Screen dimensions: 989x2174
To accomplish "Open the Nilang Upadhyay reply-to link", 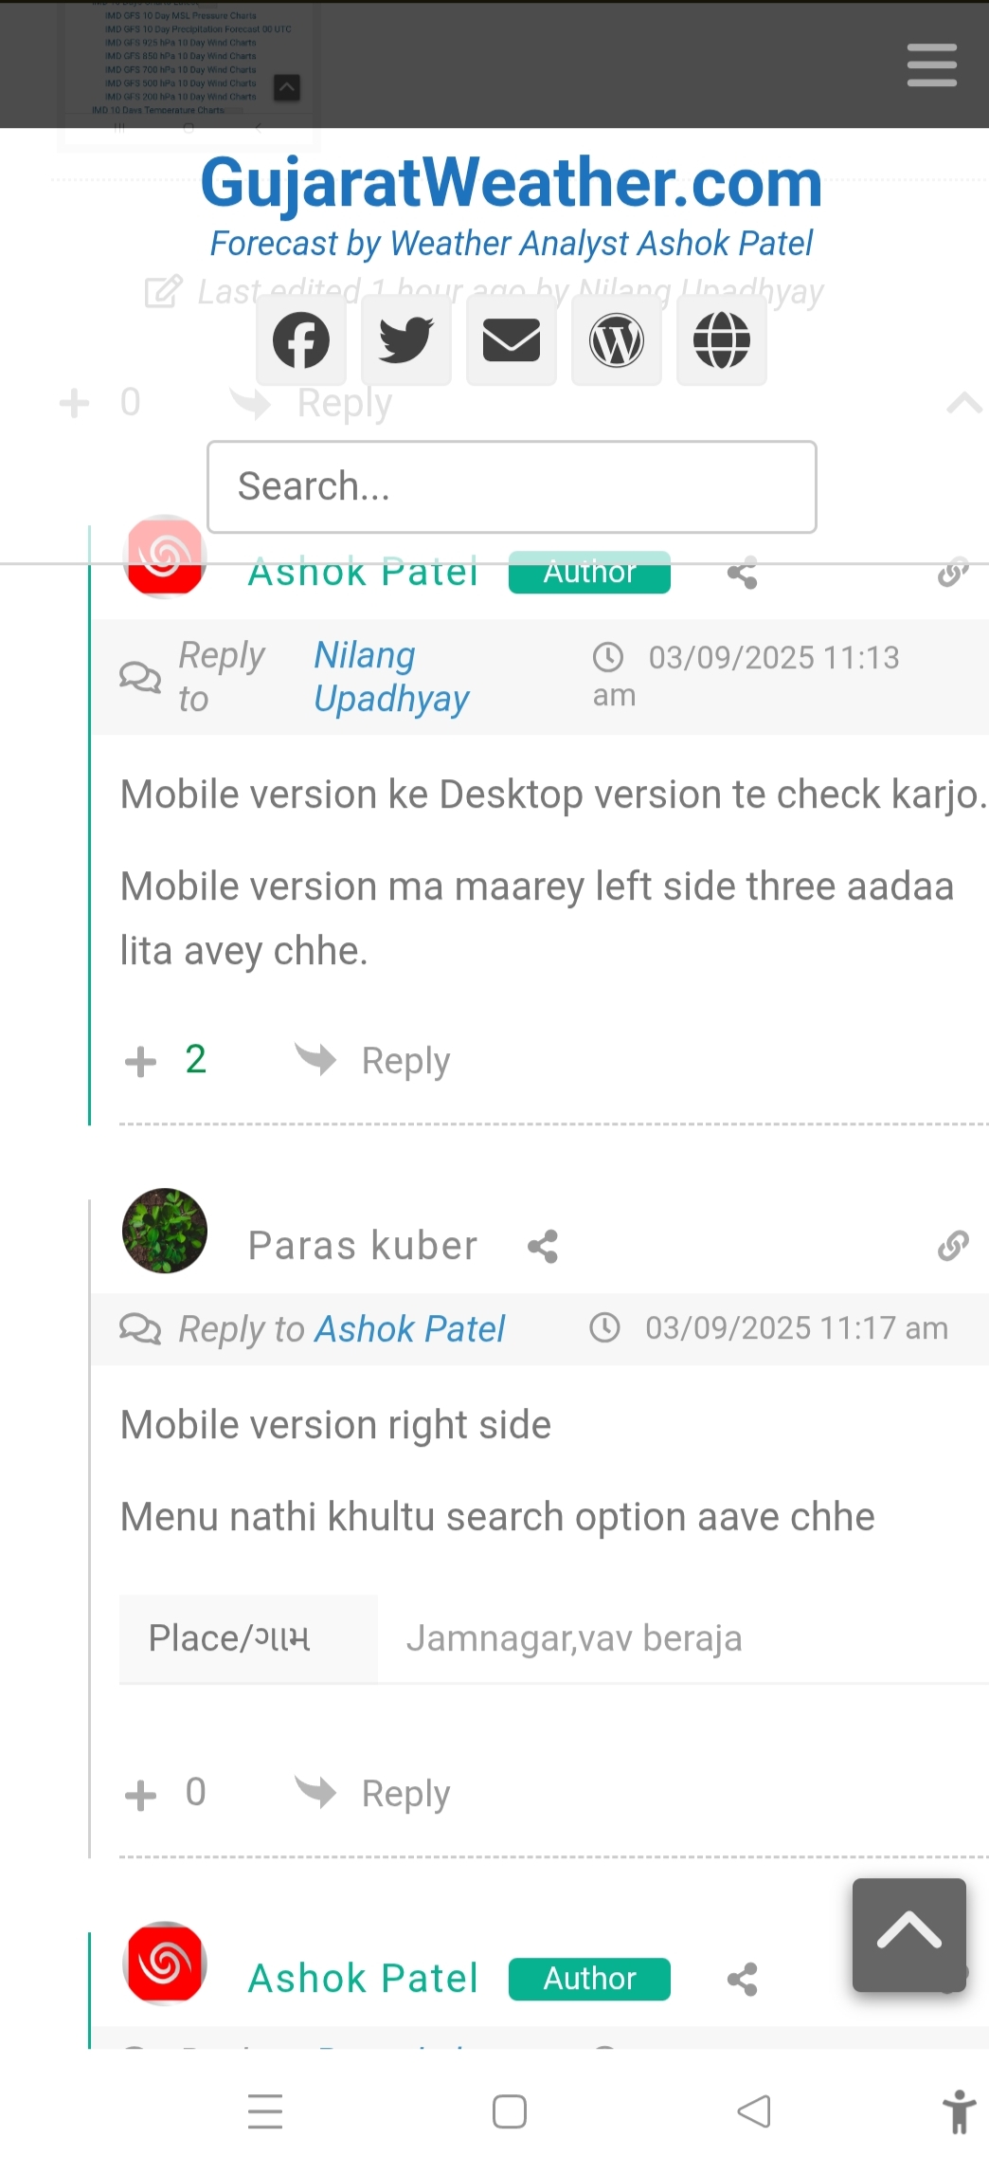I will pos(390,677).
